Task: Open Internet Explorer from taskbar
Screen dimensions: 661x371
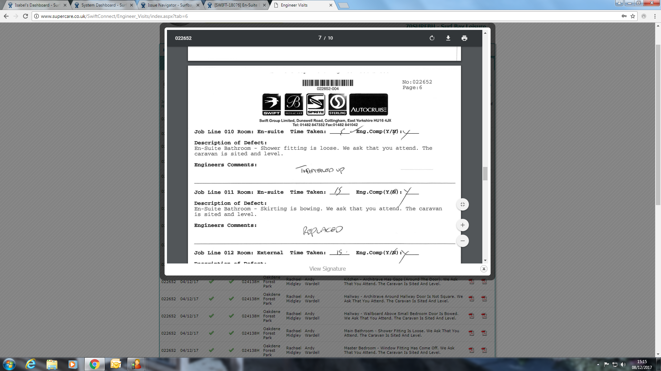Action: pyautogui.click(x=31, y=364)
